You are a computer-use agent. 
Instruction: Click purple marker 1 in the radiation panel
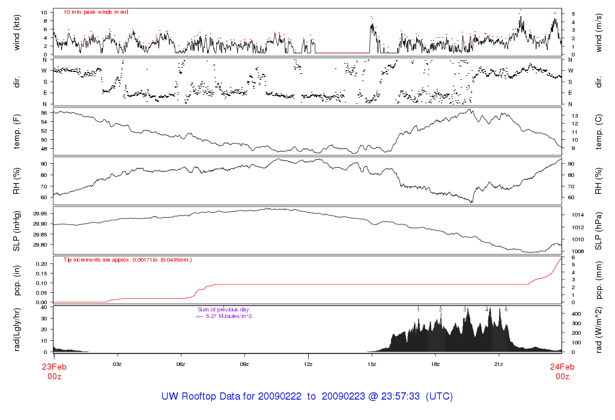pos(418,310)
